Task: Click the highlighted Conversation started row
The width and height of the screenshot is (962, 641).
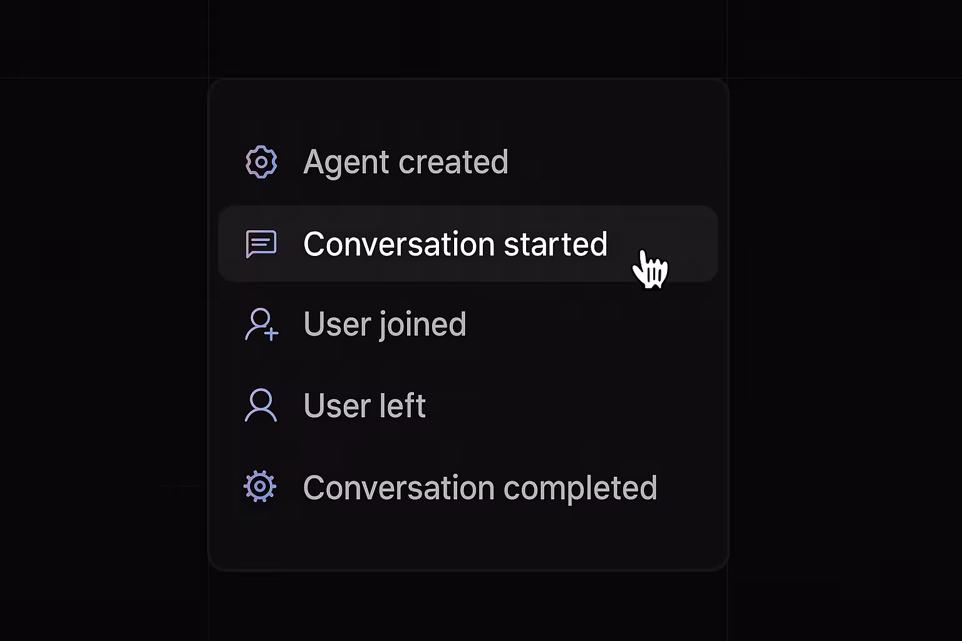Action: [x=467, y=244]
